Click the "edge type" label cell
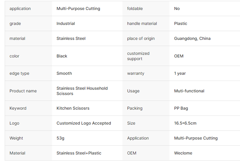This screenshot has width=240, height=163. tap(19, 73)
